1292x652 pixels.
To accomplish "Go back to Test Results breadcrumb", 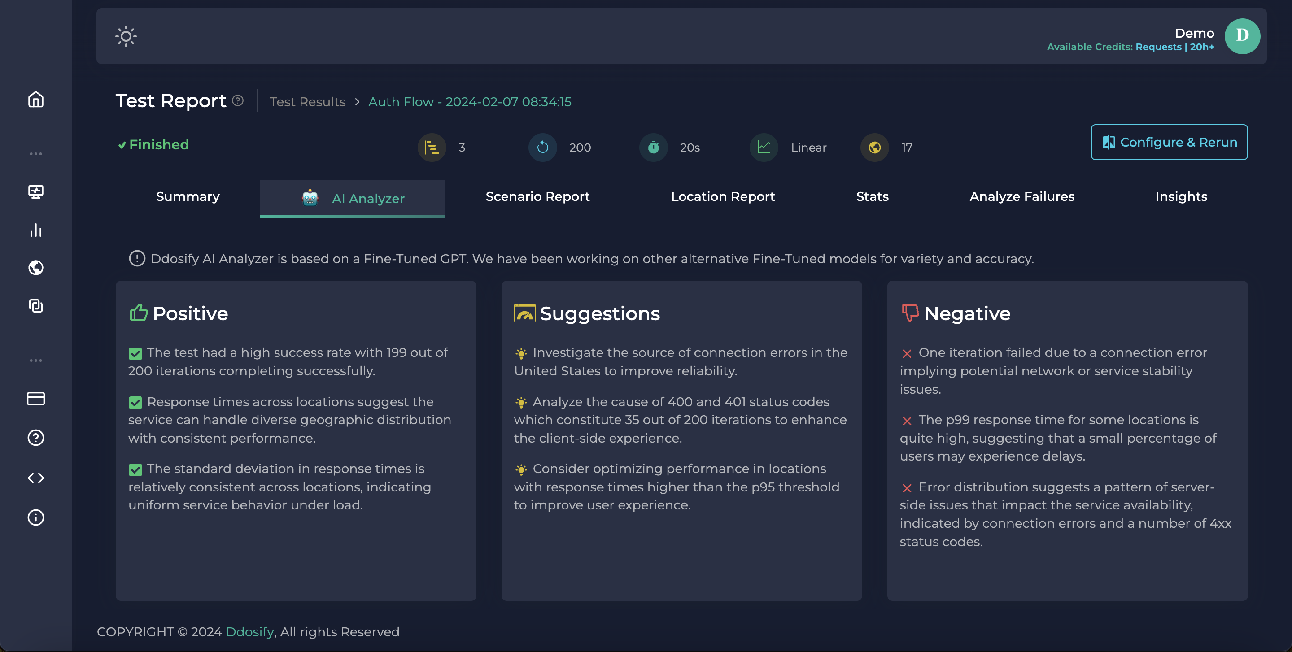I will 307,102.
